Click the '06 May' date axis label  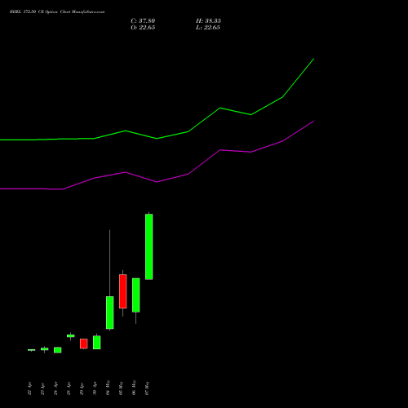(x=134, y=388)
